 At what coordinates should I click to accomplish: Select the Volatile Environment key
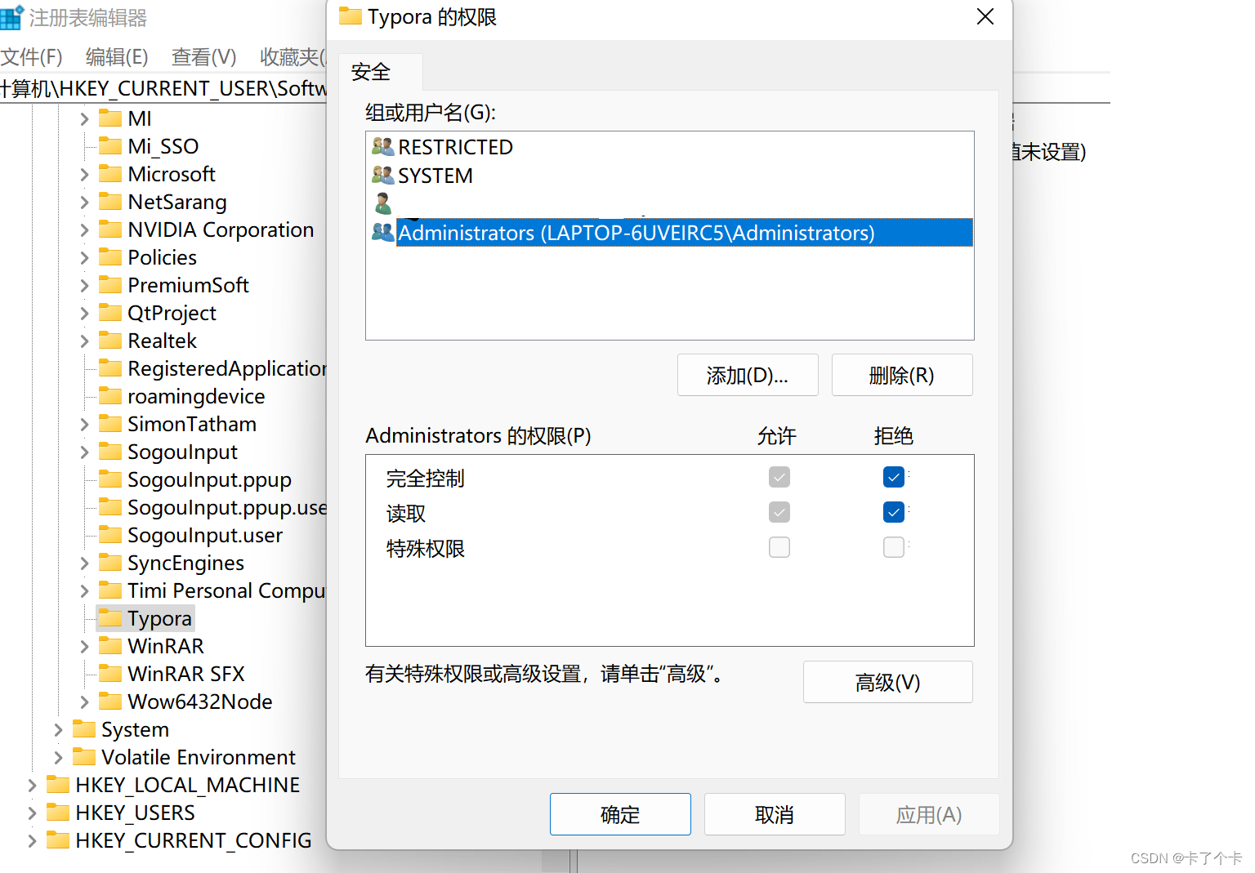(199, 757)
